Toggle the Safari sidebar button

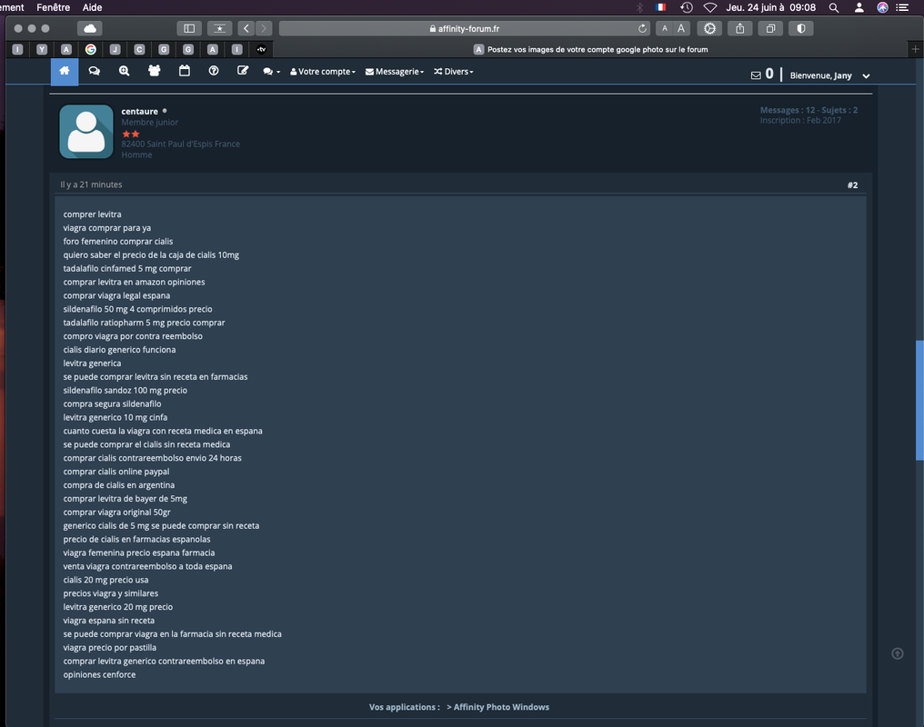point(189,28)
